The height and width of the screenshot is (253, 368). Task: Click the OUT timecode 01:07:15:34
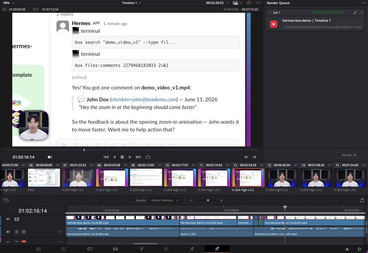(50, 9)
